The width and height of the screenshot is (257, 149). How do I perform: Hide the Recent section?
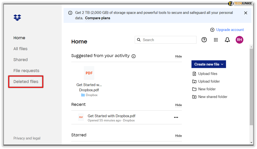coord(178,105)
